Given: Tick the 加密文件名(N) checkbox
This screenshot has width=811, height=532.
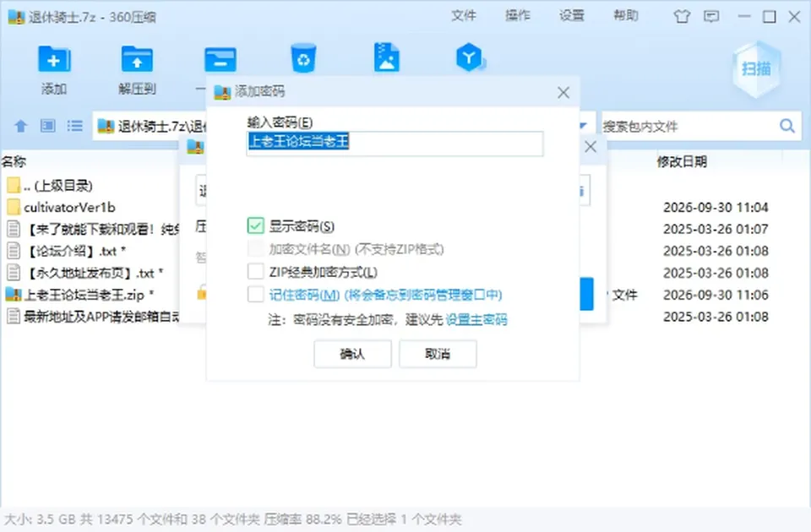Looking at the screenshot, I should tap(255, 248).
